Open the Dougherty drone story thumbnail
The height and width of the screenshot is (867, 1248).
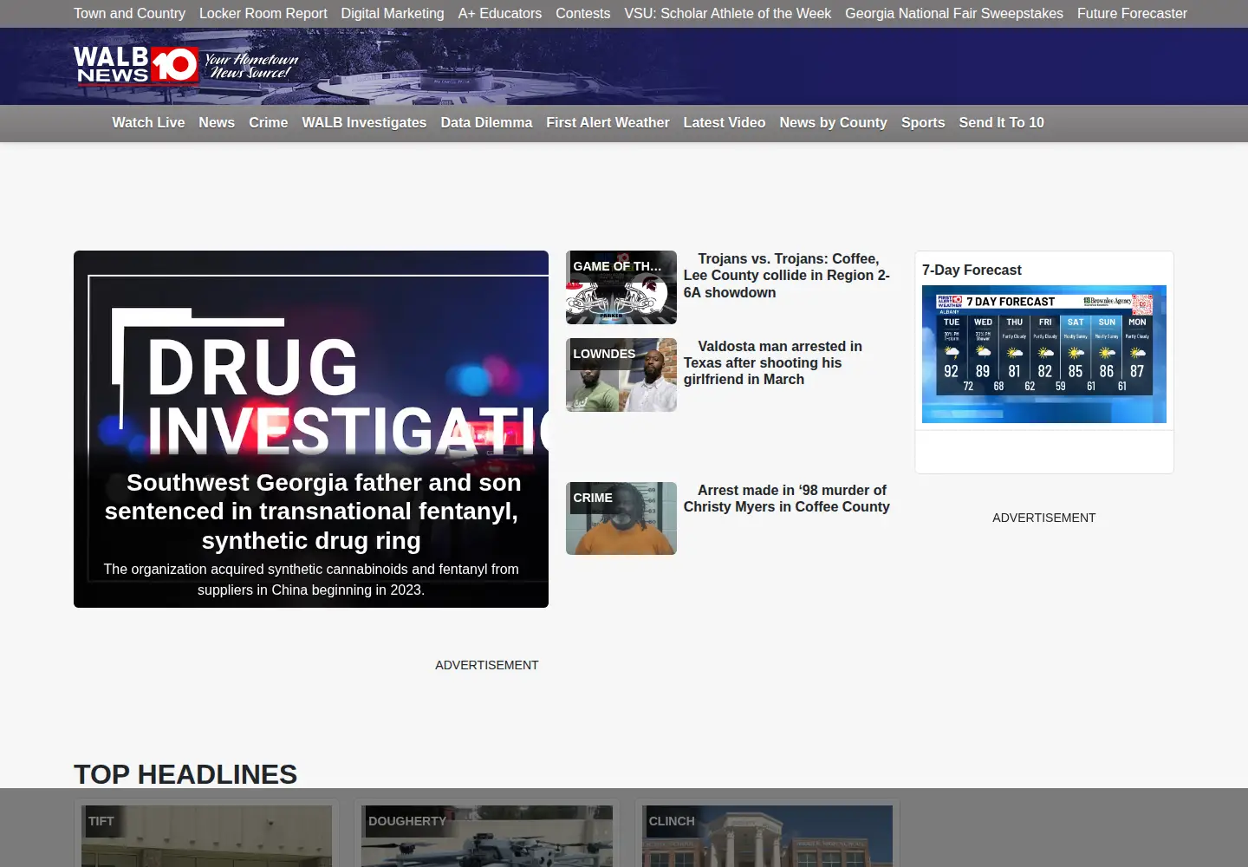487,836
